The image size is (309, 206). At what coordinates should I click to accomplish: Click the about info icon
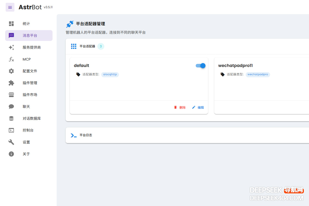(11, 154)
